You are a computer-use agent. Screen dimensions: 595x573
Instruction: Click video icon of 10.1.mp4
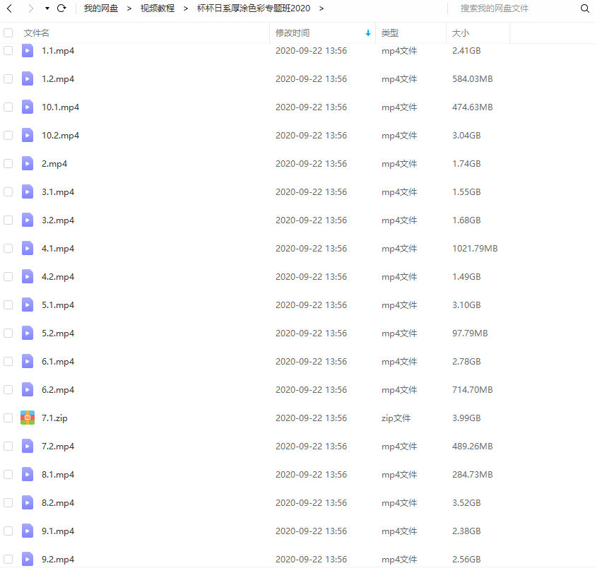click(28, 107)
